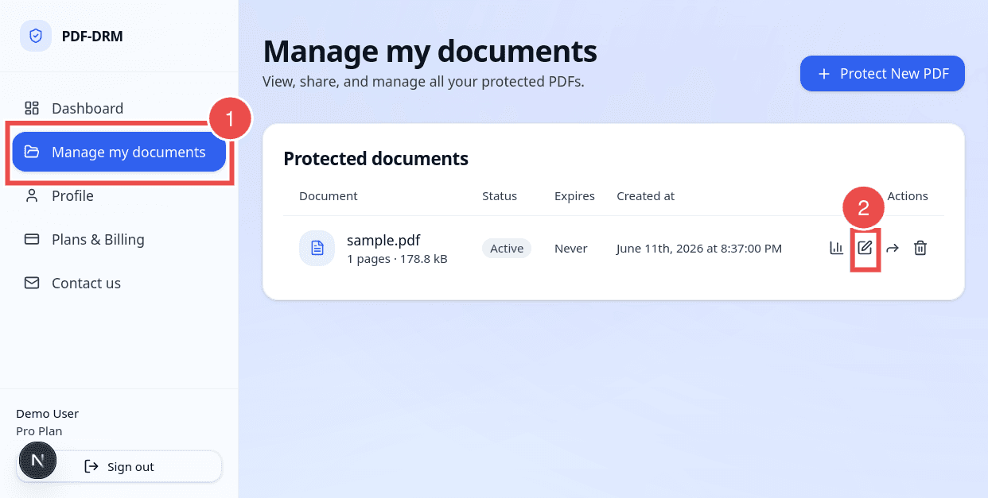
Task: Click the Created at column header
Action: [x=646, y=196]
